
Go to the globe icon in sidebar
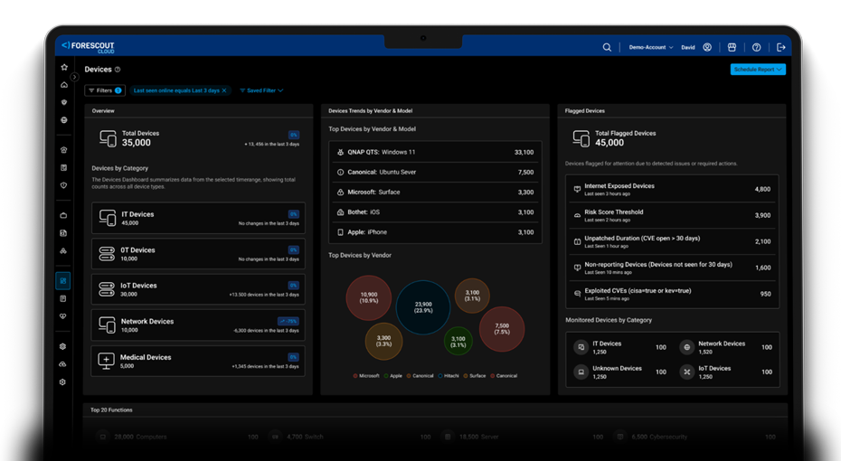[x=64, y=120]
